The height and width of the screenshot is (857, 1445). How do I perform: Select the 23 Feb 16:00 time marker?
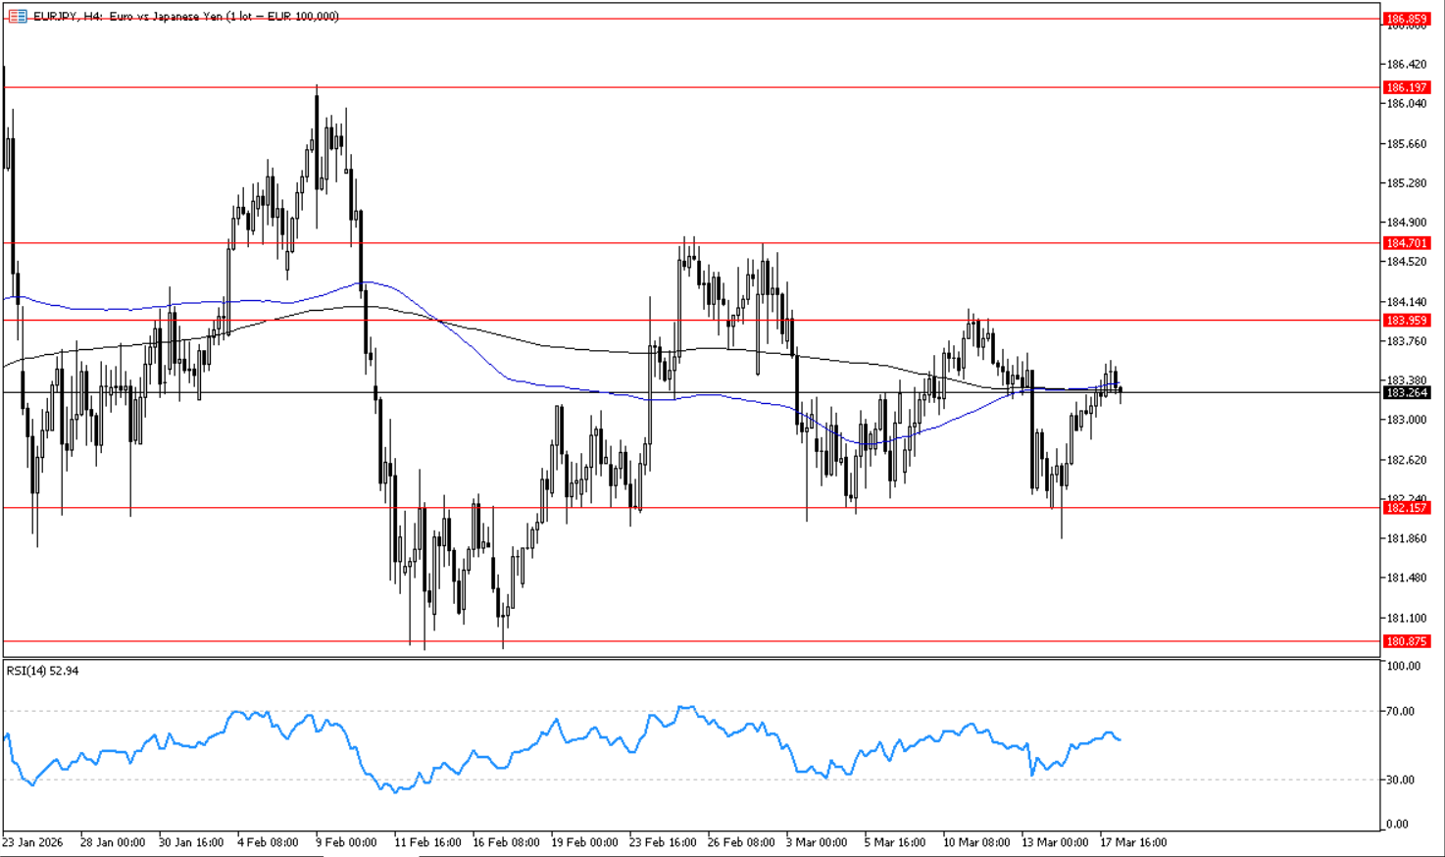click(x=662, y=842)
